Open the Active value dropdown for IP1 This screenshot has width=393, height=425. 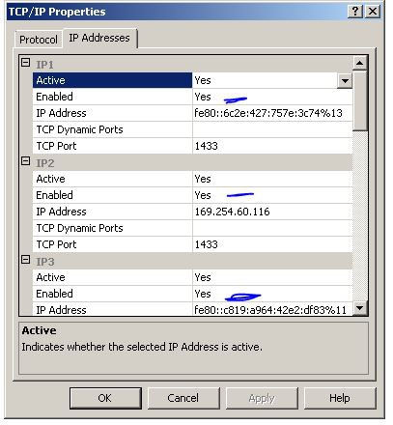(345, 80)
